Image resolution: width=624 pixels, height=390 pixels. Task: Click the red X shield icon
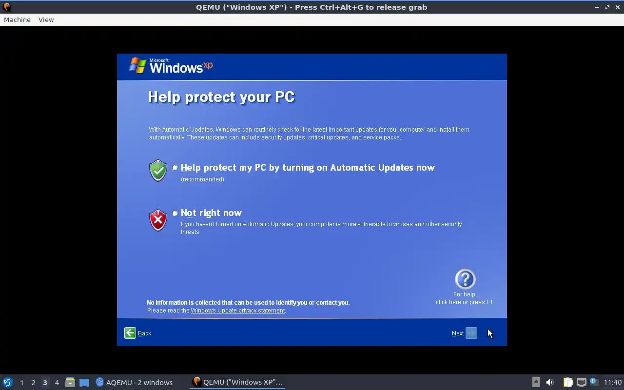[158, 220]
